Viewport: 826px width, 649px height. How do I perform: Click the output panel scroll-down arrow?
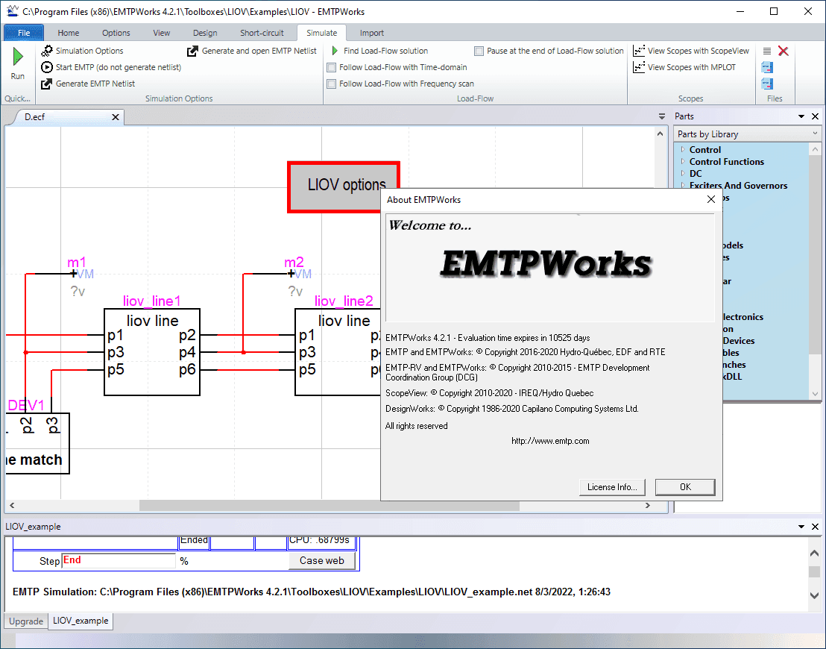click(814, 595)
